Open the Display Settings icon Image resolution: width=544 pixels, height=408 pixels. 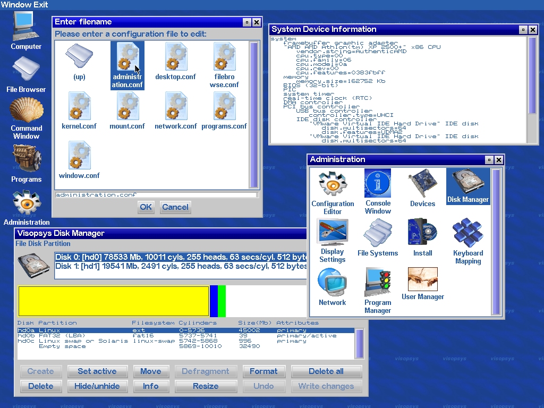click(333, 241)
